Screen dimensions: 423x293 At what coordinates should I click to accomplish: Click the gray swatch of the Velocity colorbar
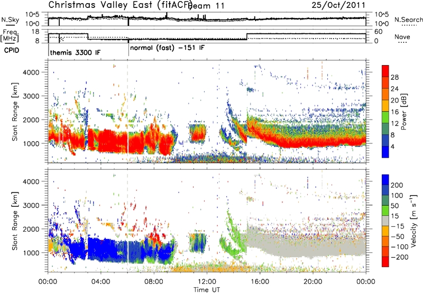[385, 221]
